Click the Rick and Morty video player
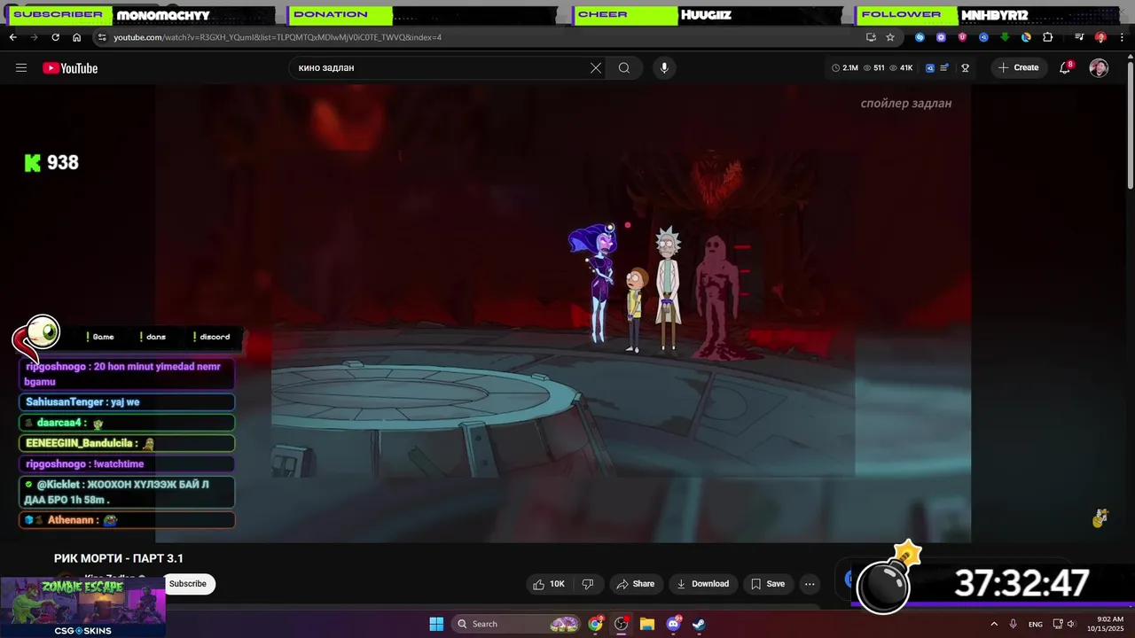The height and width of the screenshot is (638, 1135). [x=563, y=314]
